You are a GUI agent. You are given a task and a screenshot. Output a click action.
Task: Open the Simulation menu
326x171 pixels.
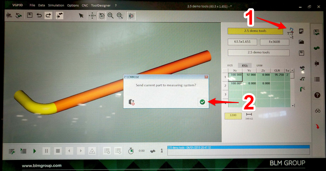[x=56, y=5]
